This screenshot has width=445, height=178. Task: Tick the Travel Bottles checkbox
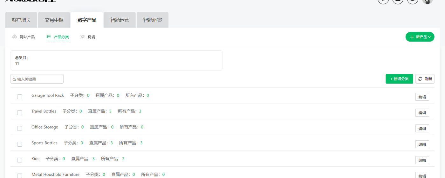(x=19, y=112)
